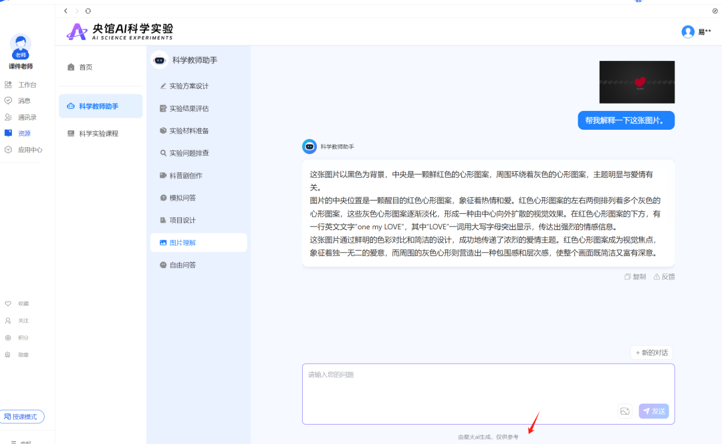The image size is (722, 444).
Task: Open 收藏 favorites in sidebar
Action: 23,304
